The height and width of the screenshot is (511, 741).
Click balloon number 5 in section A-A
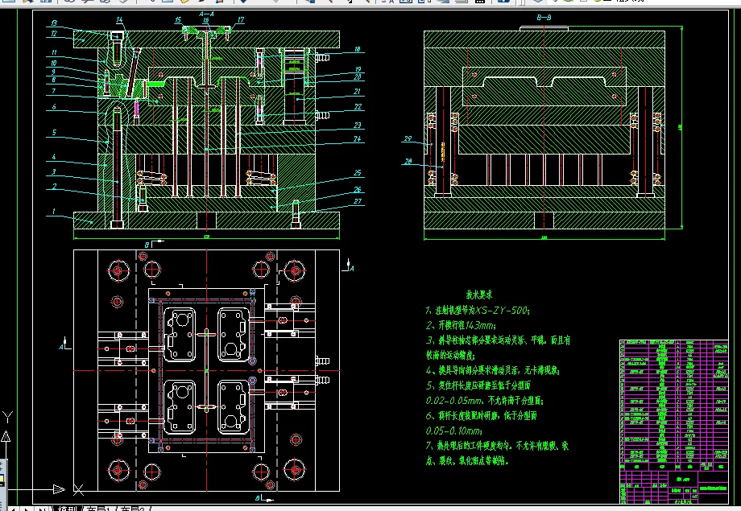click(54, 132)
